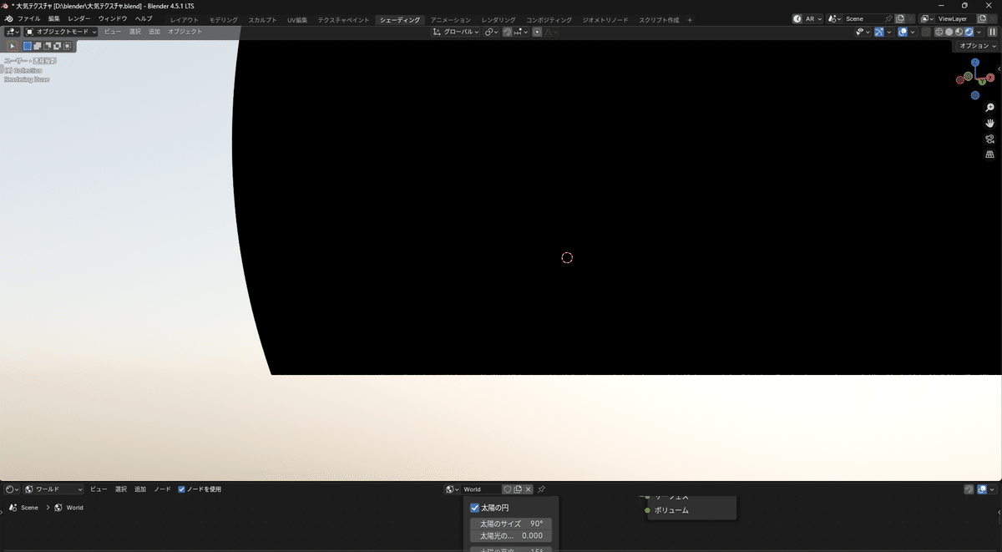This screenshot has height=552, width=1002.
Task: Edit the 'Scene' name field
Action: coord(863,18)
